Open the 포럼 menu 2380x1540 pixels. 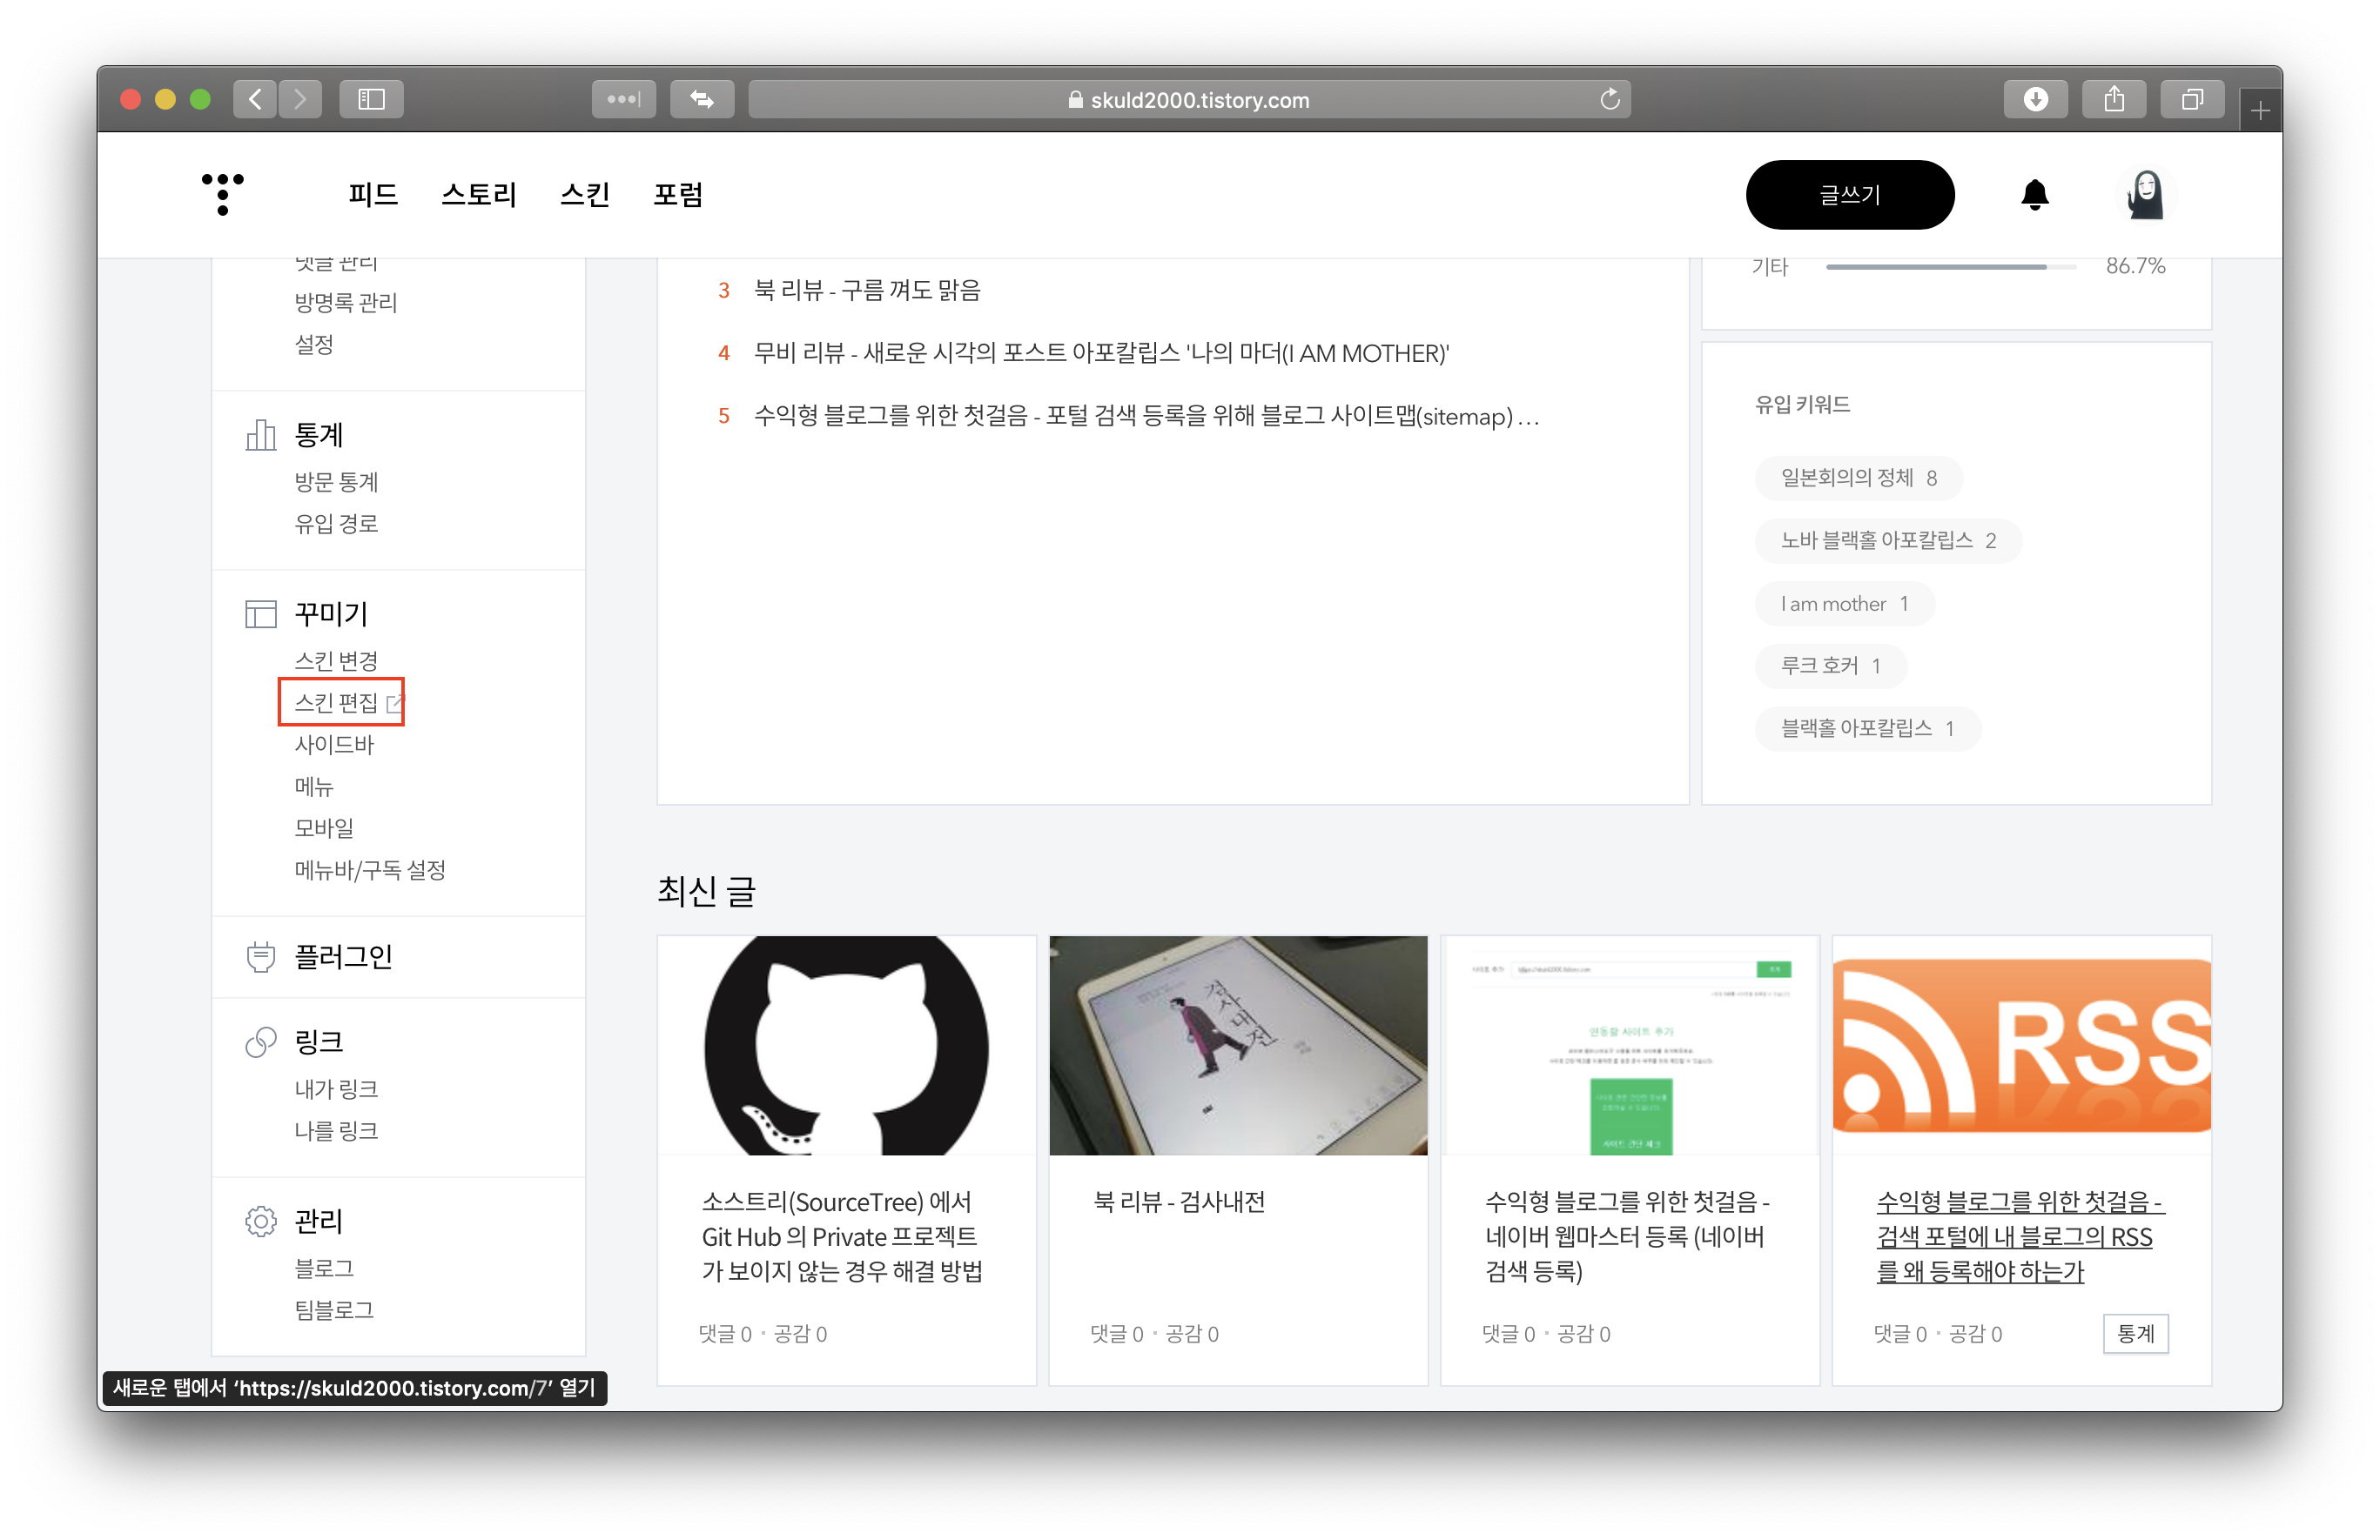pyautogui.click(x=678, y=194)
